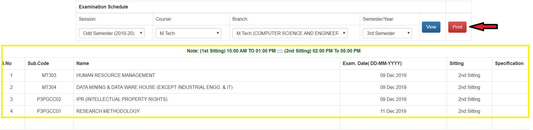533x130 pixels.
Task: Select the P3PGCC02 subject code cell
Action: point(49,99)
